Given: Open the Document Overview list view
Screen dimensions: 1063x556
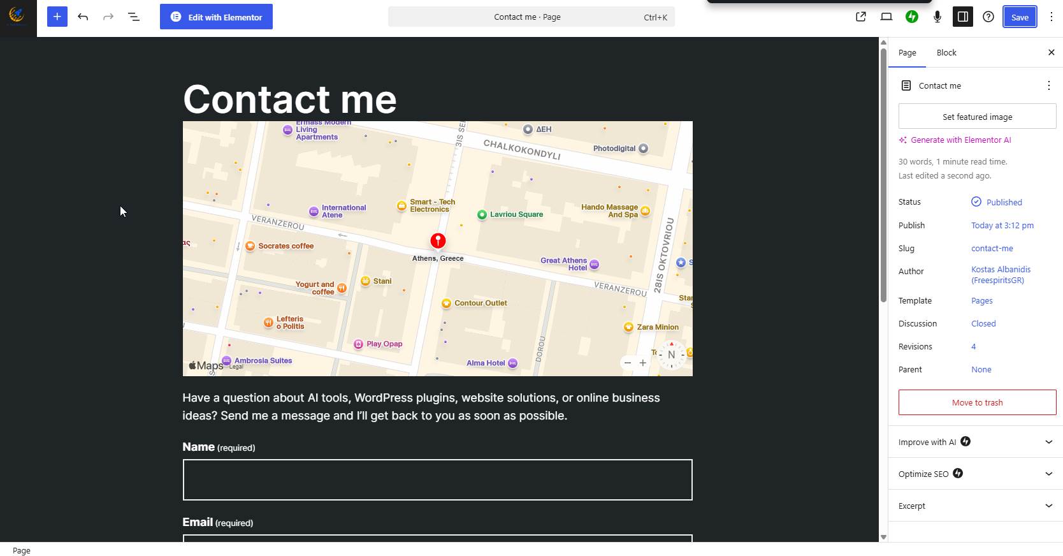Looking at the screenshot, I should (134, 17).
